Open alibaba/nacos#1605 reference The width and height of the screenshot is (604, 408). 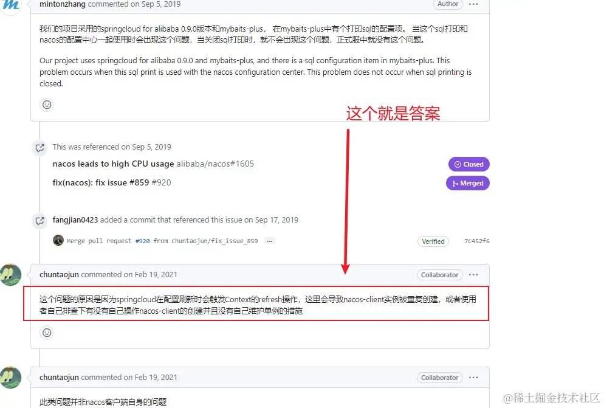pos(215,164)
